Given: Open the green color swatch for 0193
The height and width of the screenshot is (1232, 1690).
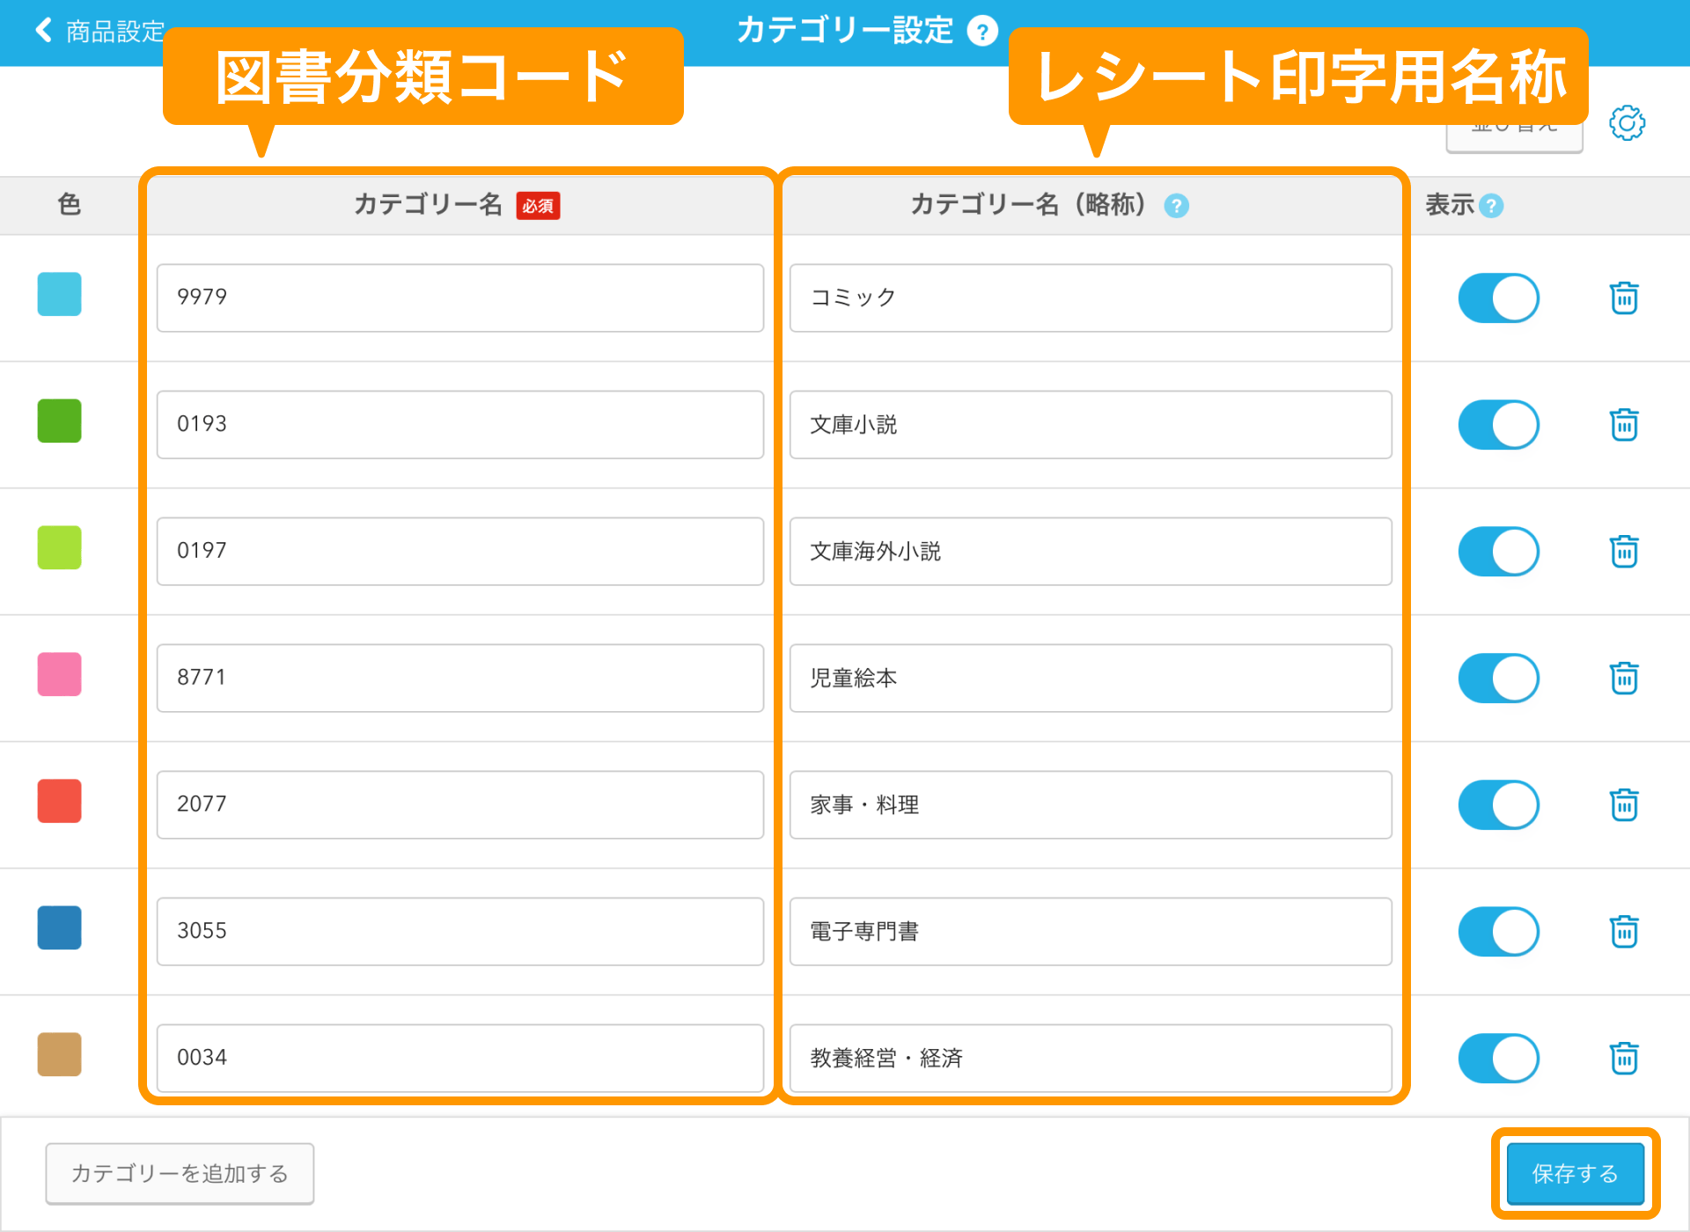Looking at the screenshot, I should tap(59, 421).
